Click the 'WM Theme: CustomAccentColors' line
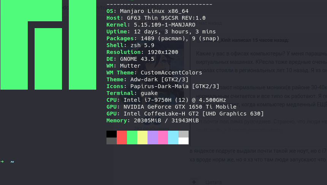Viewport: 327px width, 185px height. pyautogui.click(x=154, y=73)
